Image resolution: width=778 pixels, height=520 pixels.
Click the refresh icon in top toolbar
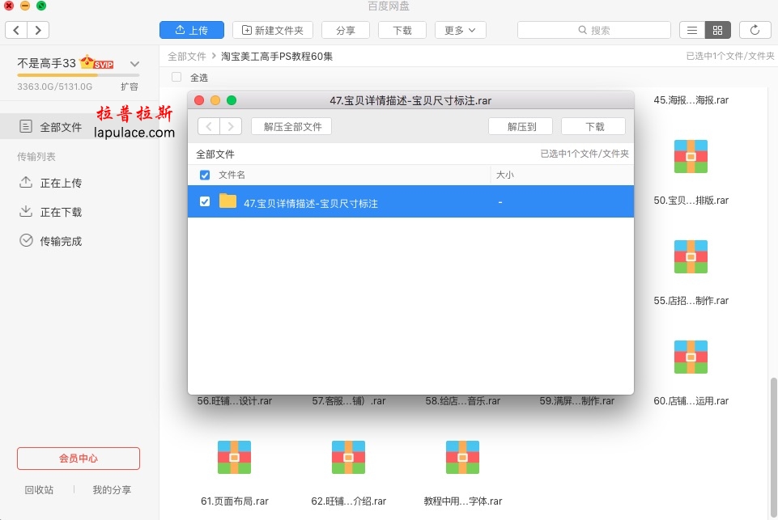coord(755,30)
